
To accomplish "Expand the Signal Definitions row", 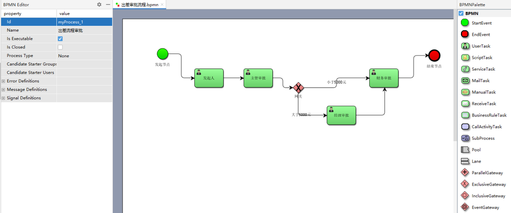I will [3, 98].
